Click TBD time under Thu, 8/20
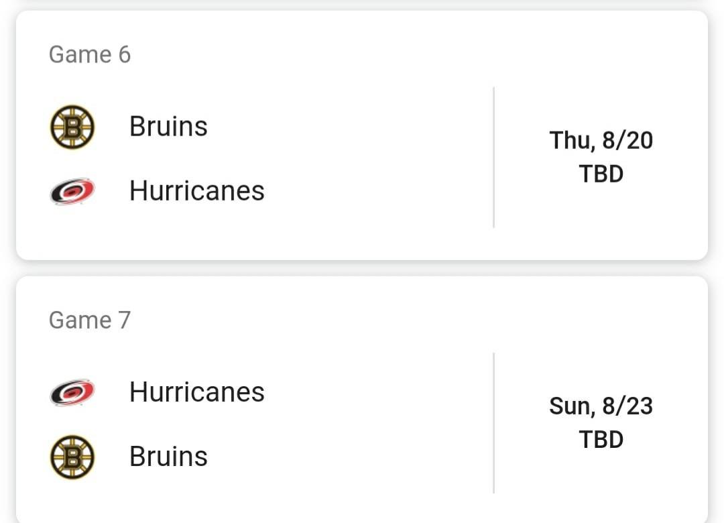This screenshot has width=724, height=523. point(601,174)
